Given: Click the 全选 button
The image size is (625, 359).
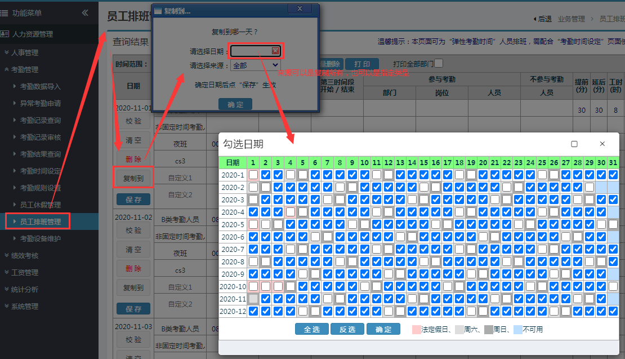Looking at the screenshot, I should click(312, 329).
